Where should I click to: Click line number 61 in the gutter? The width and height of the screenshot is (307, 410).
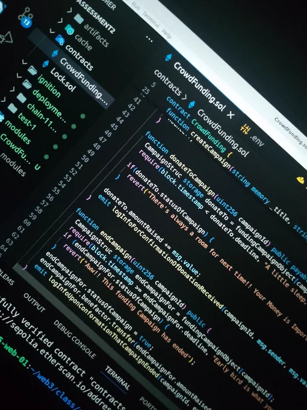20,230
